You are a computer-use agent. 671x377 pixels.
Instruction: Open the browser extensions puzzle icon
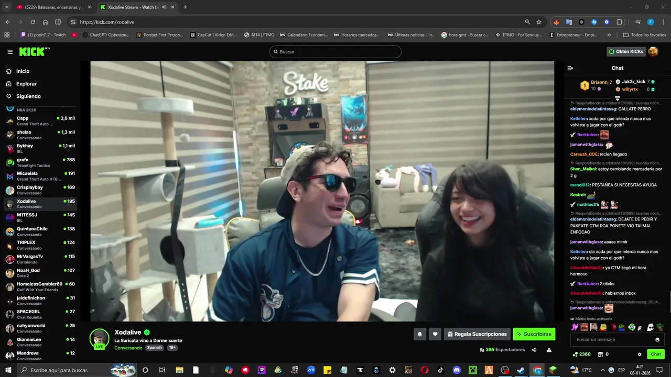pos(620,22)
